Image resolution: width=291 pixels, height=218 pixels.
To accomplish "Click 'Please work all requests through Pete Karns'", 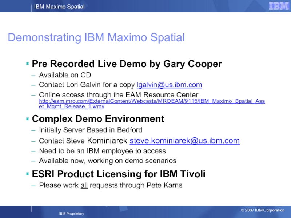I will coord(111,185).
